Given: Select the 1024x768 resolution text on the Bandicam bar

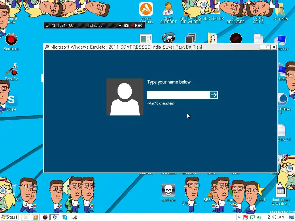Looking at the screenshot, I should 65,25.
